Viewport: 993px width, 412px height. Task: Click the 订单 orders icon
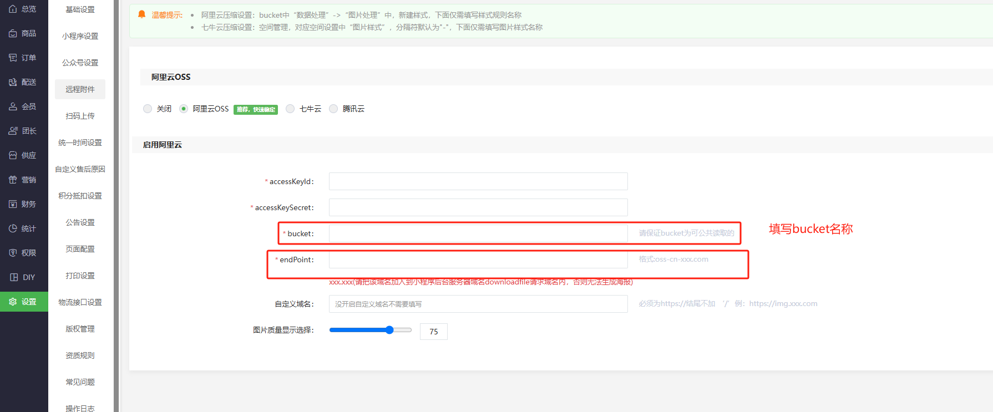pos(13,58)
